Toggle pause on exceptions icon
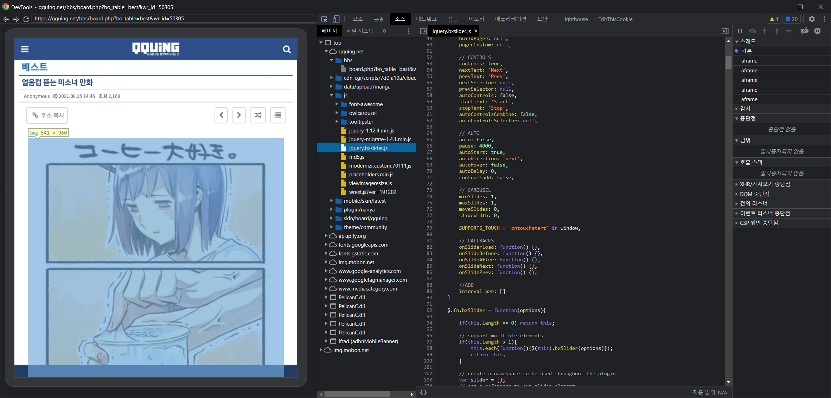Image resolution: width=831 pixels, height=398 pixels. tap(818, 31)
